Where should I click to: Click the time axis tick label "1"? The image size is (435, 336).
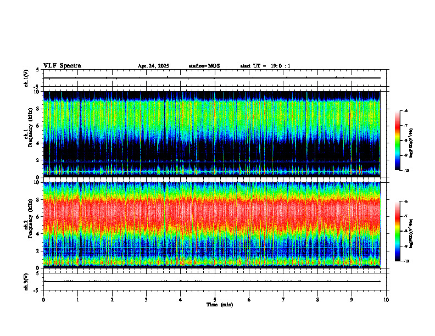[77, 300]
